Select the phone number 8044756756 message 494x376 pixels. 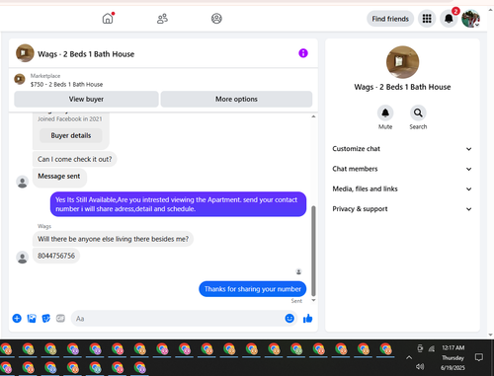coord(56,256)
